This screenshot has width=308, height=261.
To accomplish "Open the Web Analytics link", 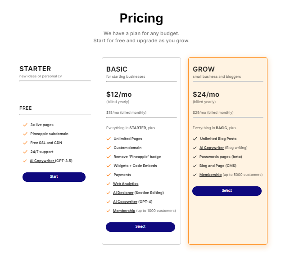I will click(126, 184).
